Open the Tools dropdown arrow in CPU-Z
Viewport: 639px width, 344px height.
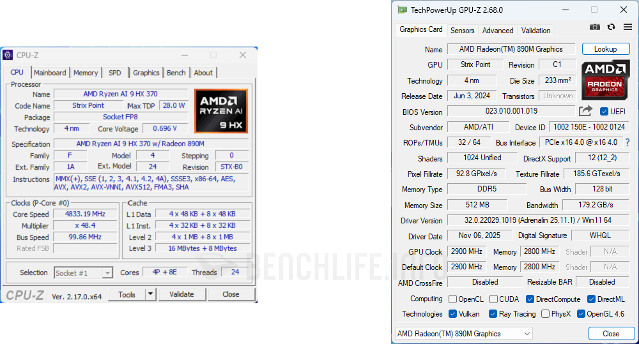[151, 294]
